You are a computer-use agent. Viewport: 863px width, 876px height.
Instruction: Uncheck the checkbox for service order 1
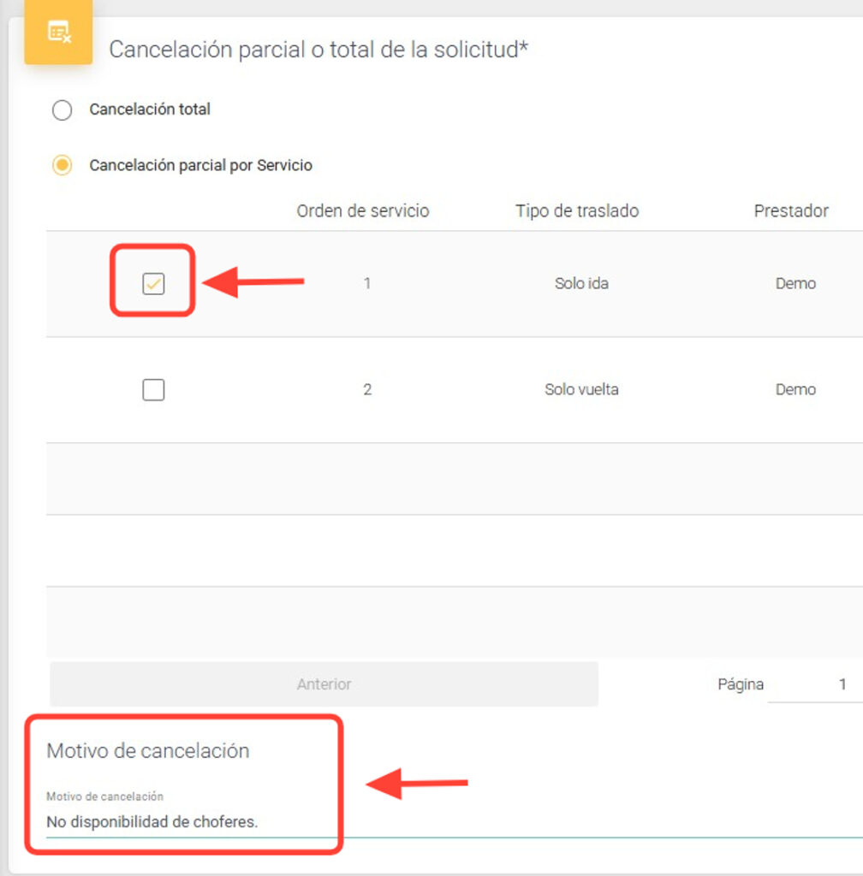coord(153,284)
